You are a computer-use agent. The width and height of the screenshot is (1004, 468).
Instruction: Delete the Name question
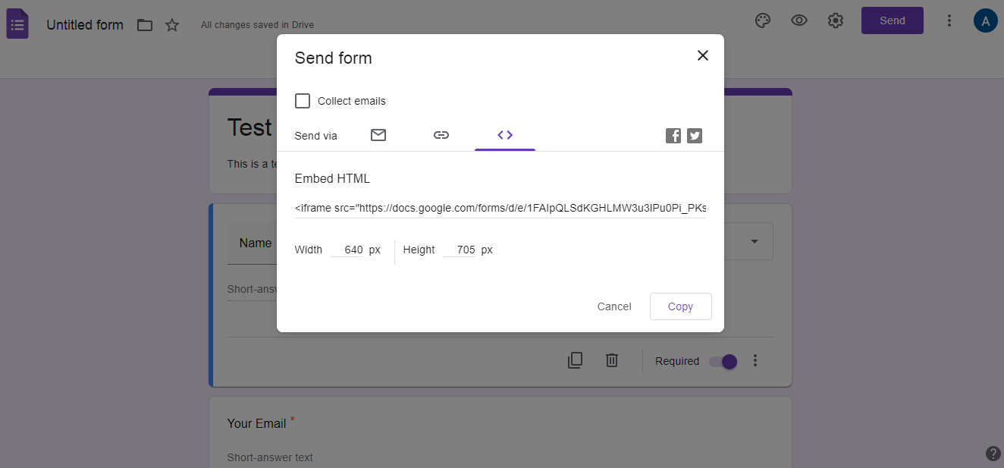(612, 360)
